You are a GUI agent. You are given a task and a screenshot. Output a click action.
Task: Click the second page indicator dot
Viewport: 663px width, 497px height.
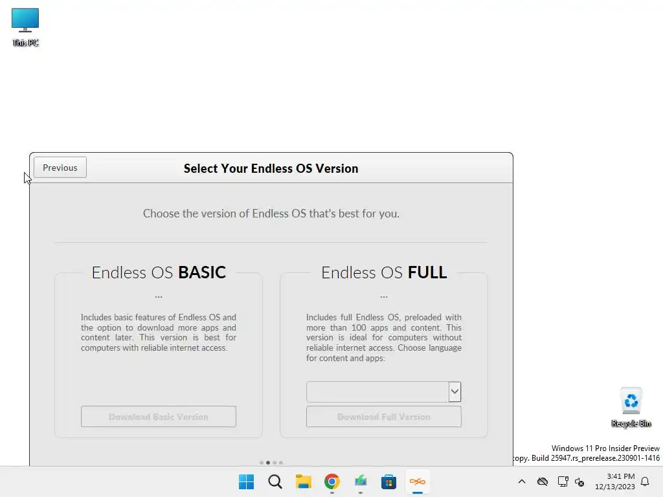coord(267,463)
